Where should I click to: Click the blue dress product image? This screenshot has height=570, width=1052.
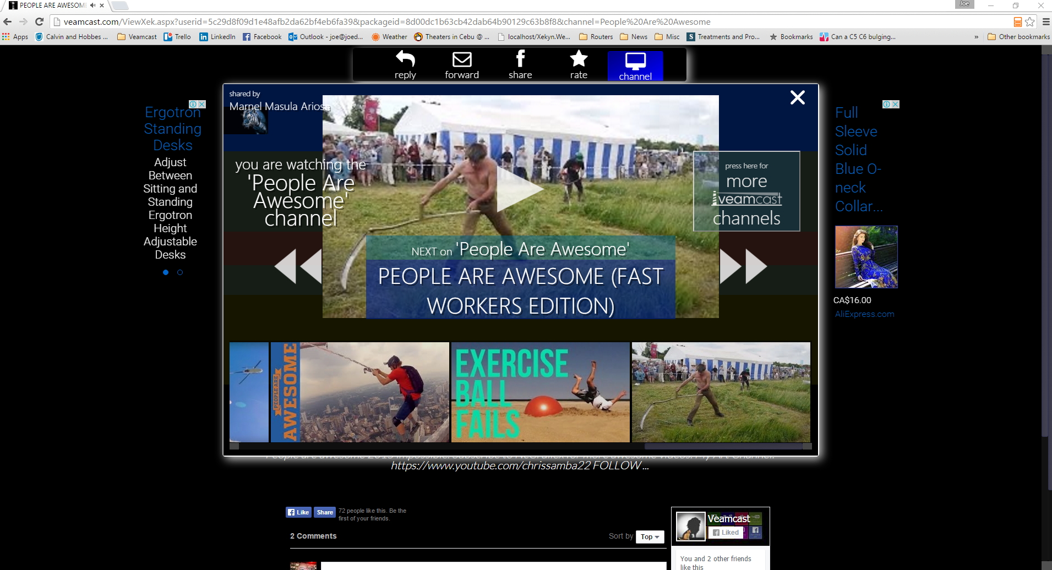[x=866, y=257]
